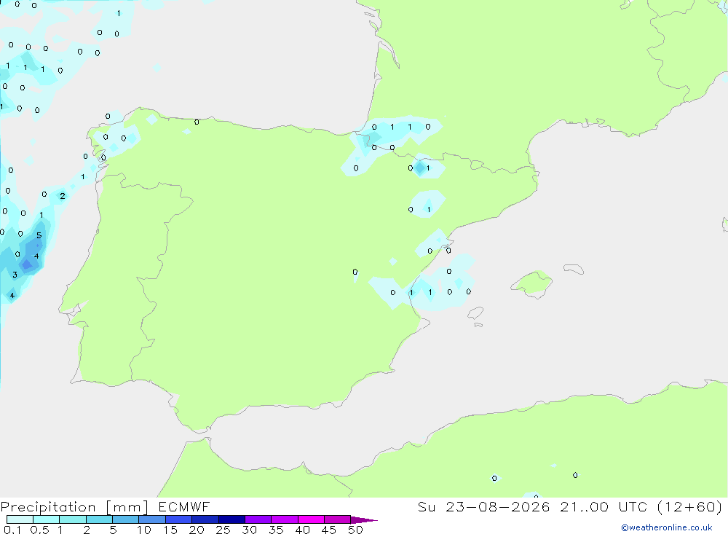Image resolution: width=728 pixels, height=534 pixels.
Task: Click the Menorca island outline
Action: 574,269
